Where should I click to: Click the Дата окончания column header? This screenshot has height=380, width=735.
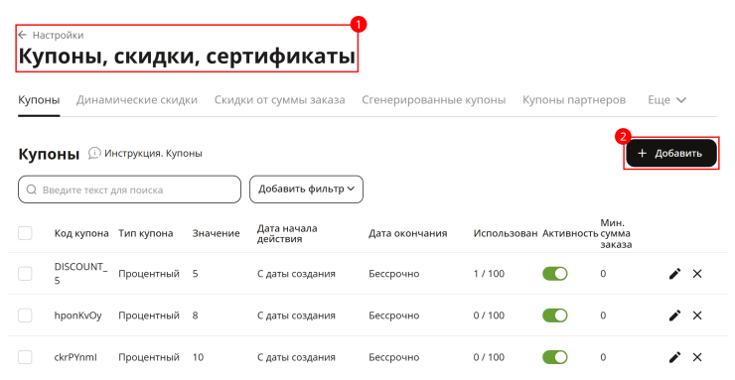(x=408, y=233)
